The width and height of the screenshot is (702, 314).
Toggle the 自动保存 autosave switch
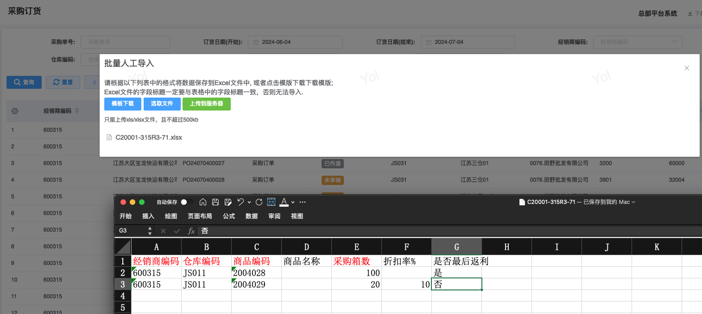tap(187, 202)
